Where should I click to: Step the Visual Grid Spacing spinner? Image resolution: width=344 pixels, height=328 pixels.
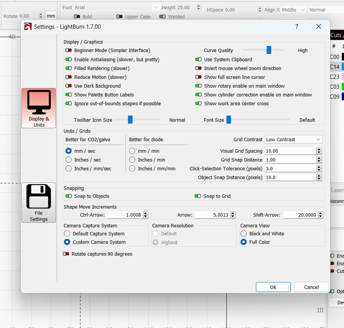click(319, 151)
